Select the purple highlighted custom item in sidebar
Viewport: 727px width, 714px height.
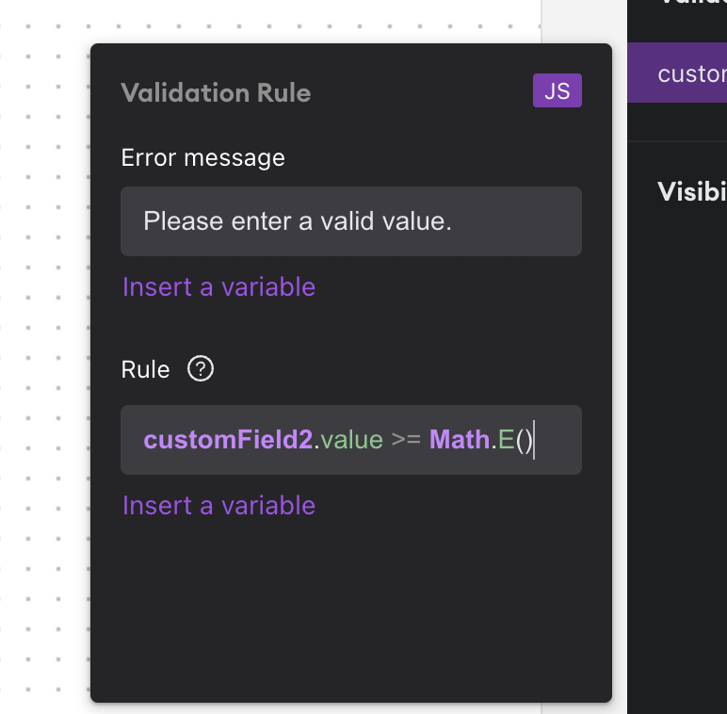tap(677, 73)
